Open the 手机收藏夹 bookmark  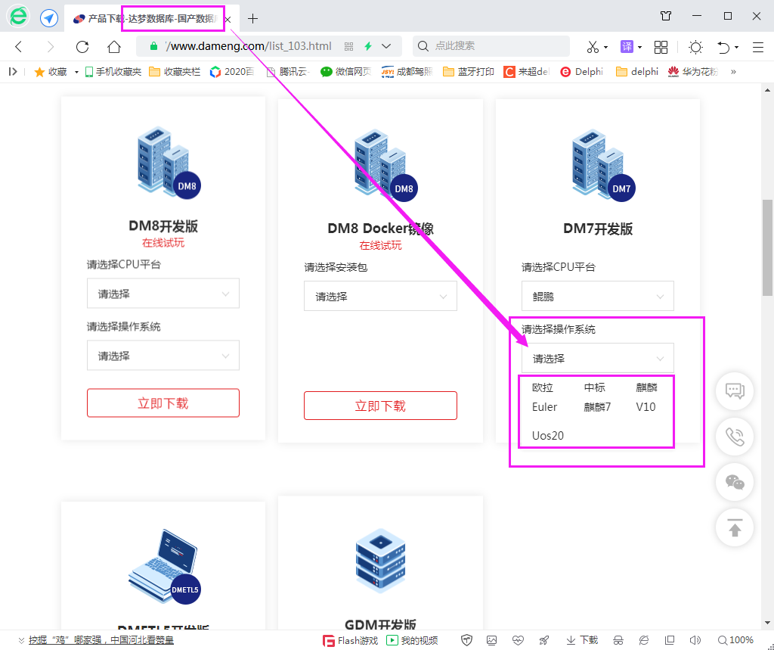tap(113, 72)
